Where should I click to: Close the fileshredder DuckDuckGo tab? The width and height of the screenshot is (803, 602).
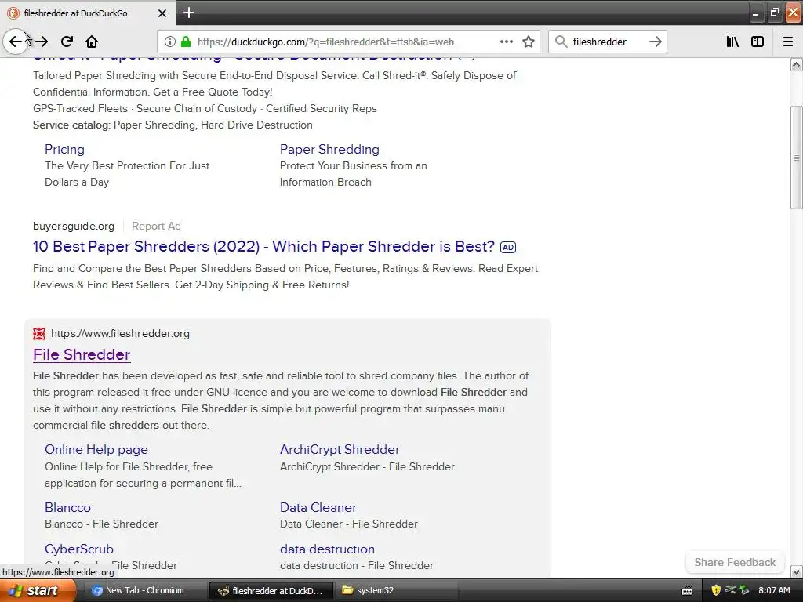162,13
